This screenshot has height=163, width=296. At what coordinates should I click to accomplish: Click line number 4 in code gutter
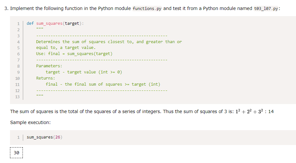click(x=18, y=42)
